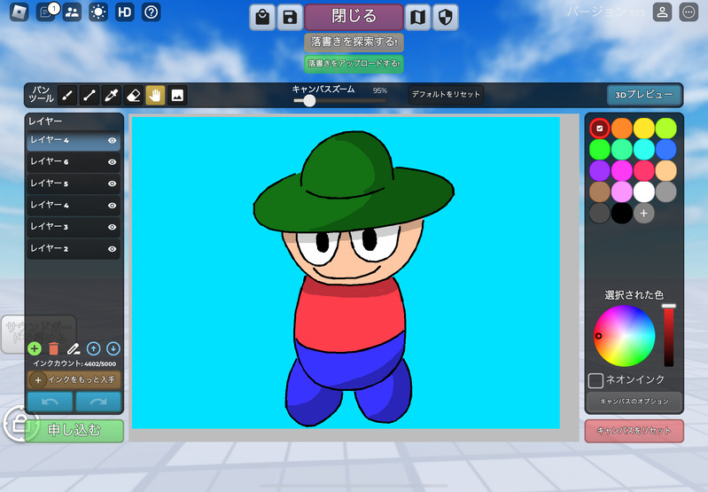Viewport: 708px width, 492px height.
Task: Open the shopping bag shop icon
Action: click(262, 18)
